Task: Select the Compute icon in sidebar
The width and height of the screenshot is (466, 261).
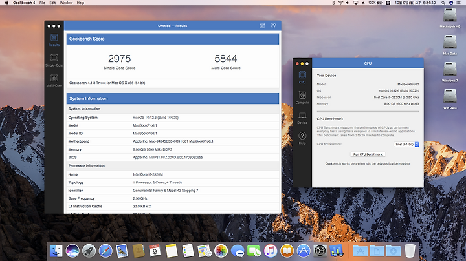Action: pyautogui.click(x=302, y=98)
